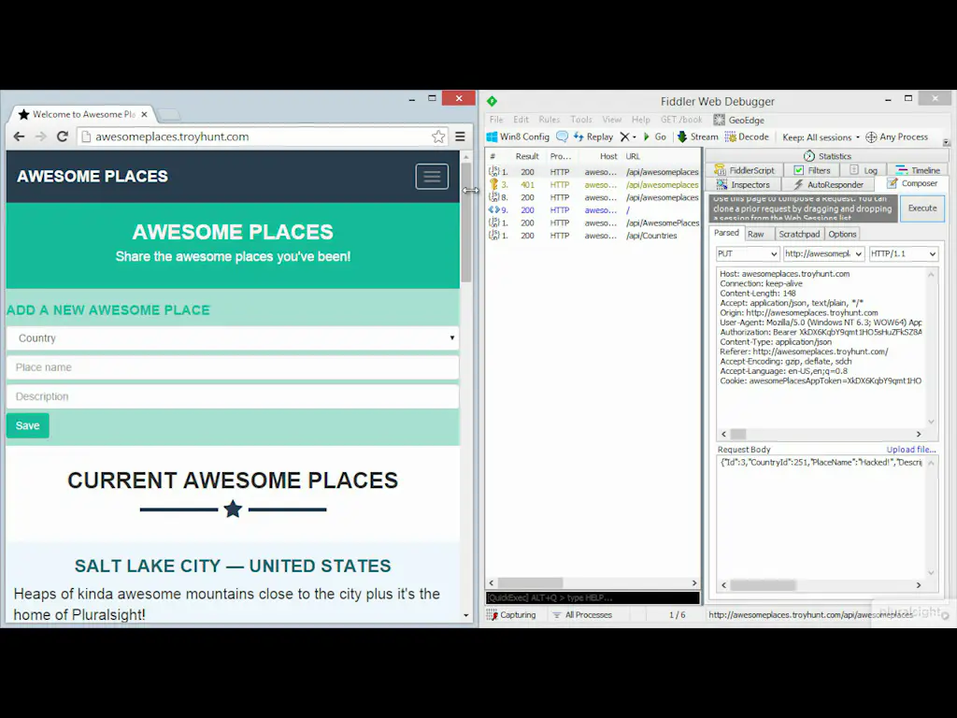Viewport: 957px width, 718px height.
Task: Select the Composer tab
Action: pyautogui.click(x=912, y=183)
